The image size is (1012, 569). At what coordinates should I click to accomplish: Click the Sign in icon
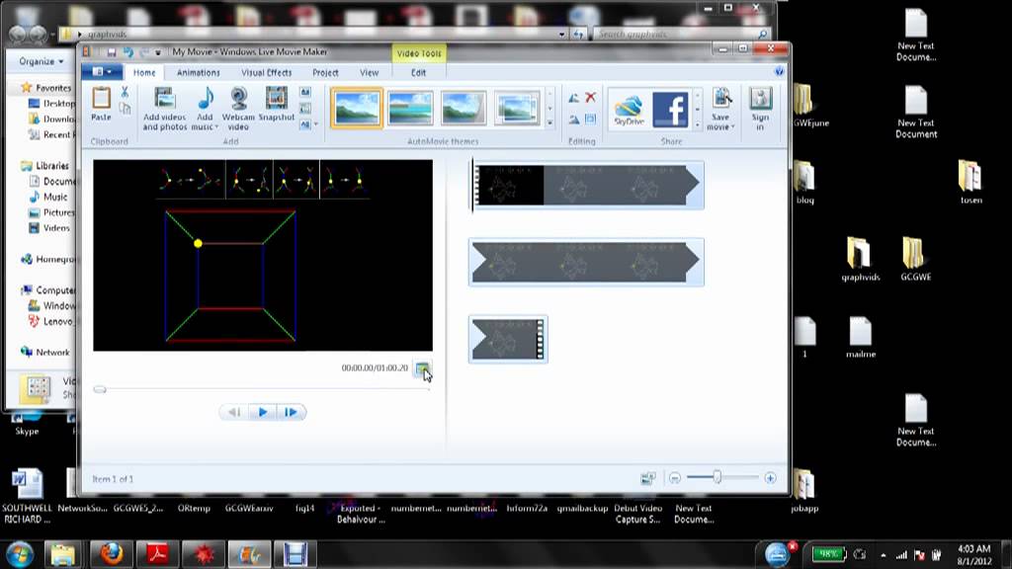(760, 109)
